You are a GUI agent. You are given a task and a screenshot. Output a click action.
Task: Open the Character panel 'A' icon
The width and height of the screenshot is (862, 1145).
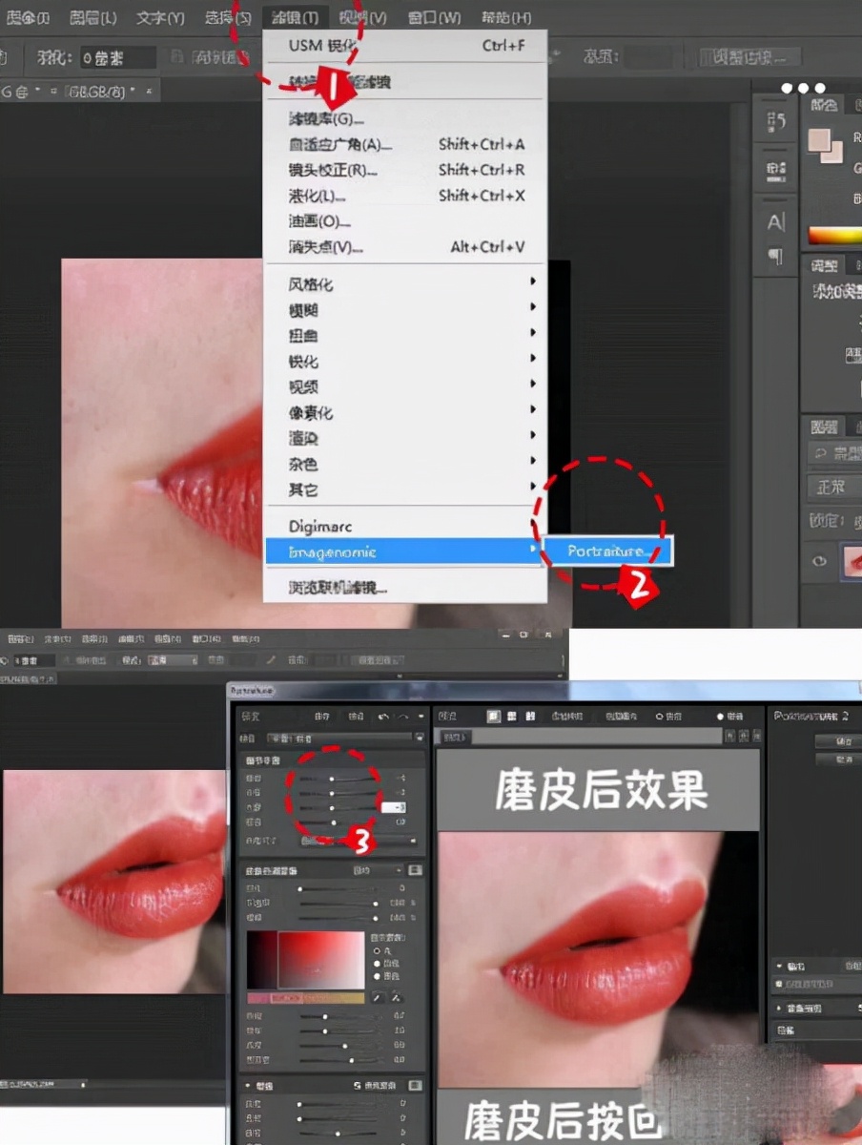point(776,222)
